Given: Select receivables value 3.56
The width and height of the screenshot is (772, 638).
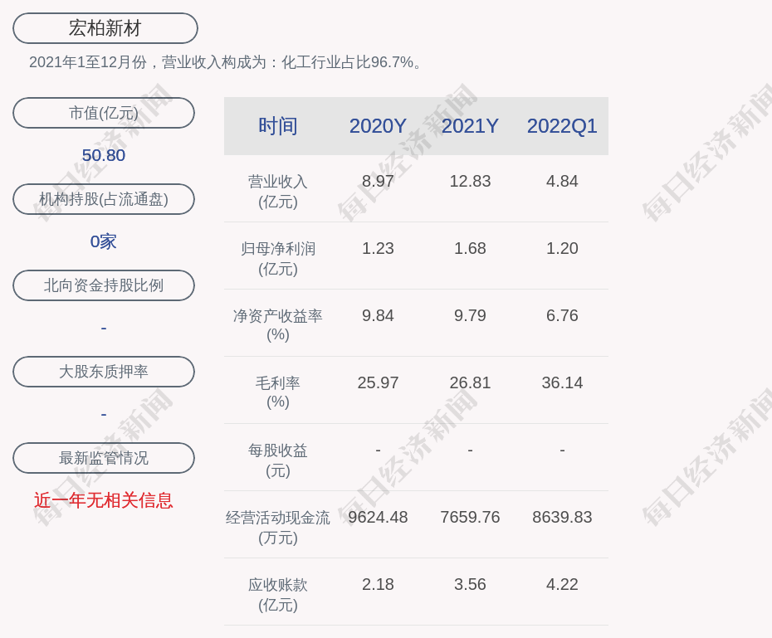Looking at the screenshot, I should (470, 584).
